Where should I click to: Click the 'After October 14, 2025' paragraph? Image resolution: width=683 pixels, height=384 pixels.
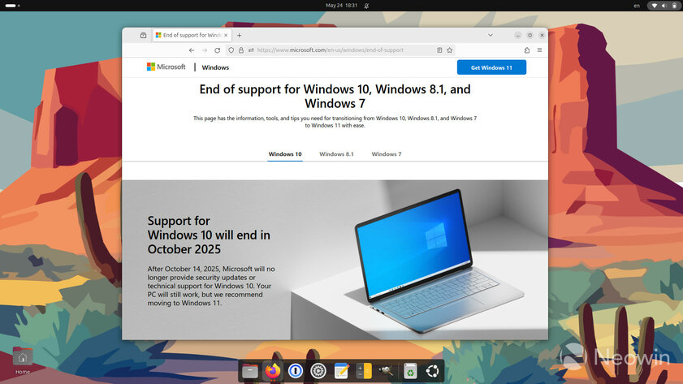pyautogui.click(x=211, y=286)
